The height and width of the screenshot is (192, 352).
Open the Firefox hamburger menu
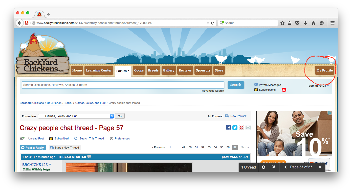(x=333, y=23)
